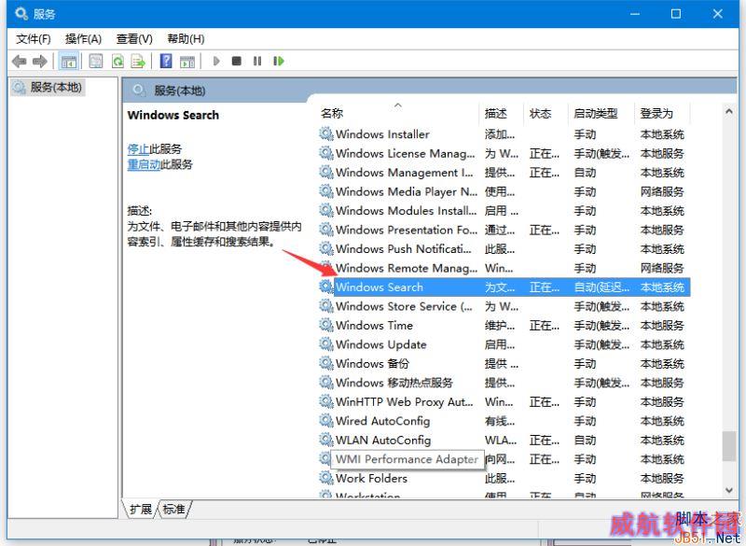746x546 pixels.
Task: Click the 重启动 link to restart the service
Action: (x=144, y=164)
